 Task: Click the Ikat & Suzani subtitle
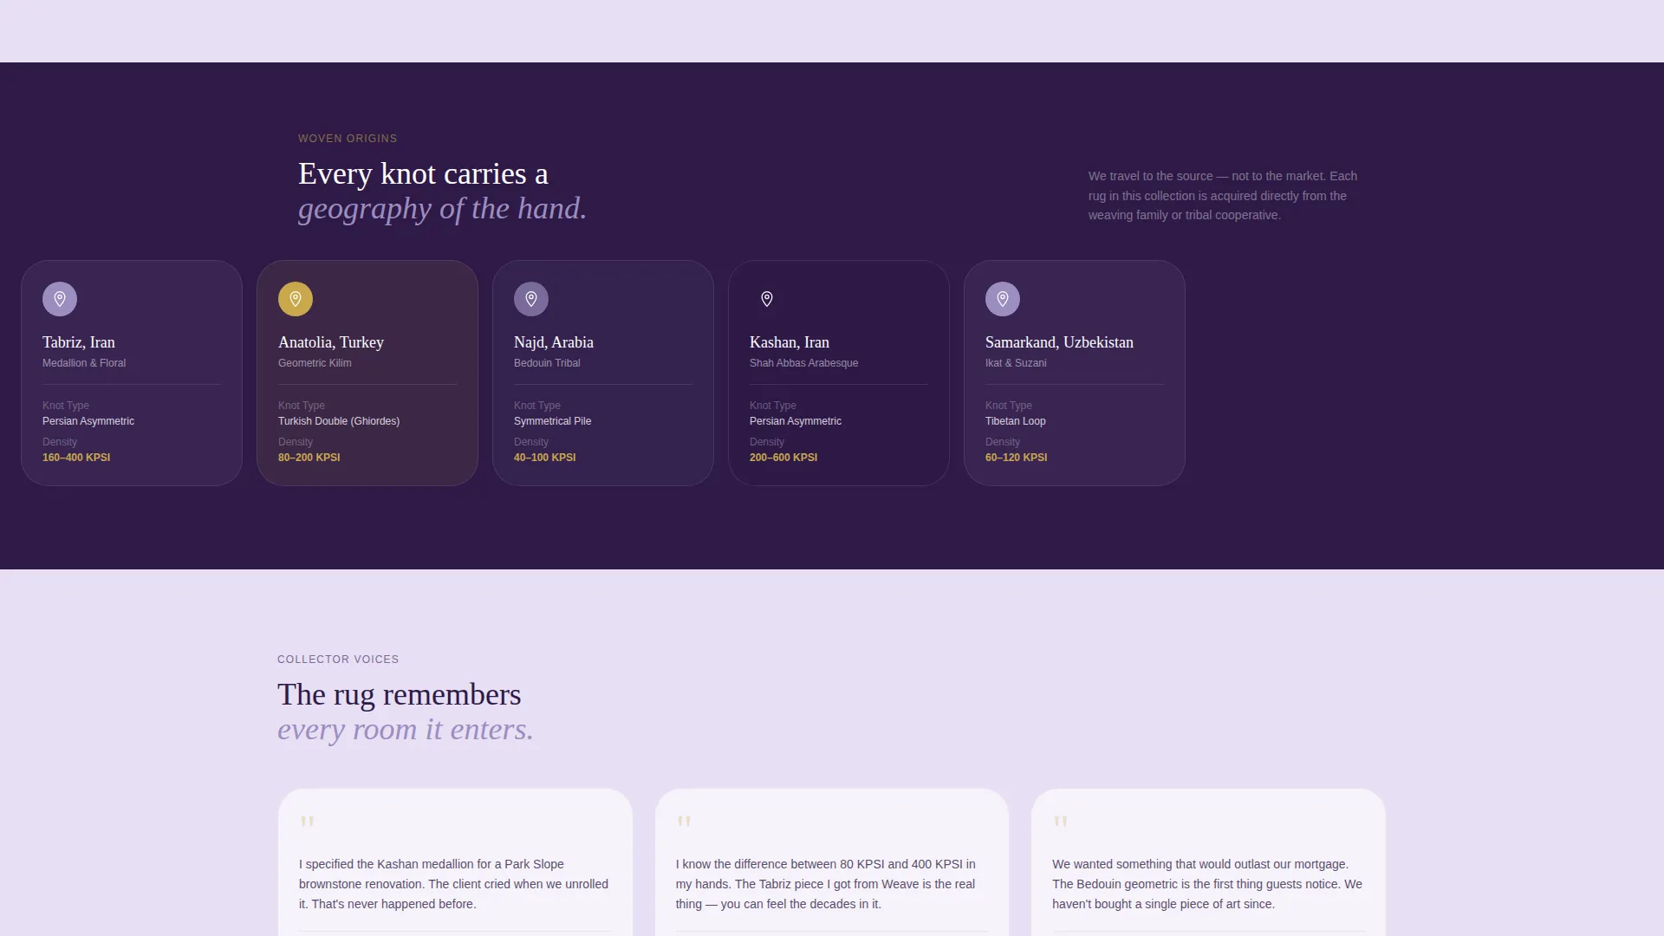pos(1016,363)
